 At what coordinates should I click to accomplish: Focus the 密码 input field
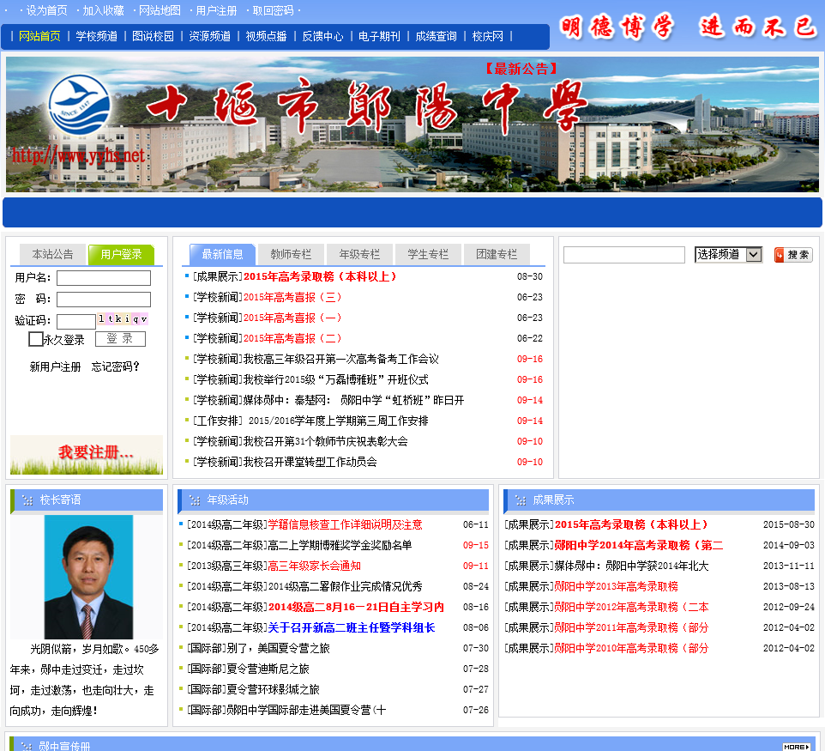tap(104, 300)
